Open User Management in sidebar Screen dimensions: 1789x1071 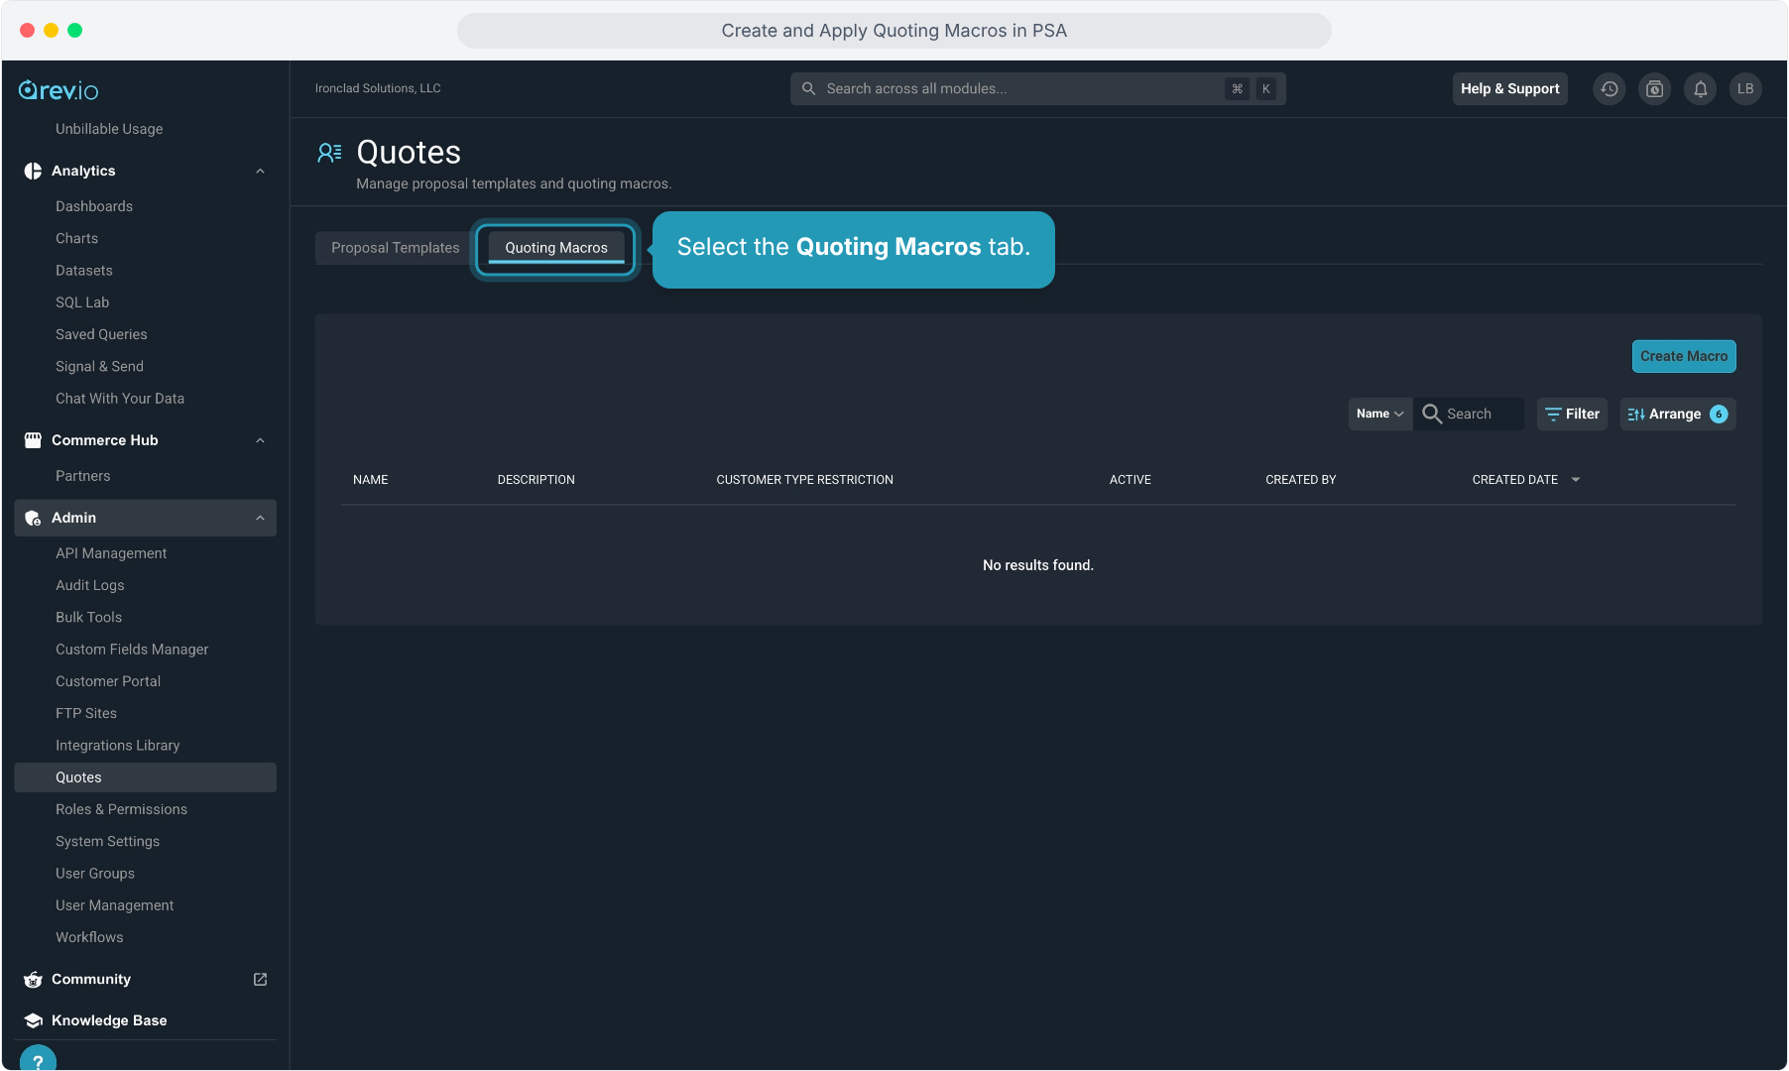pyautogui.click(x=114, y=905)
